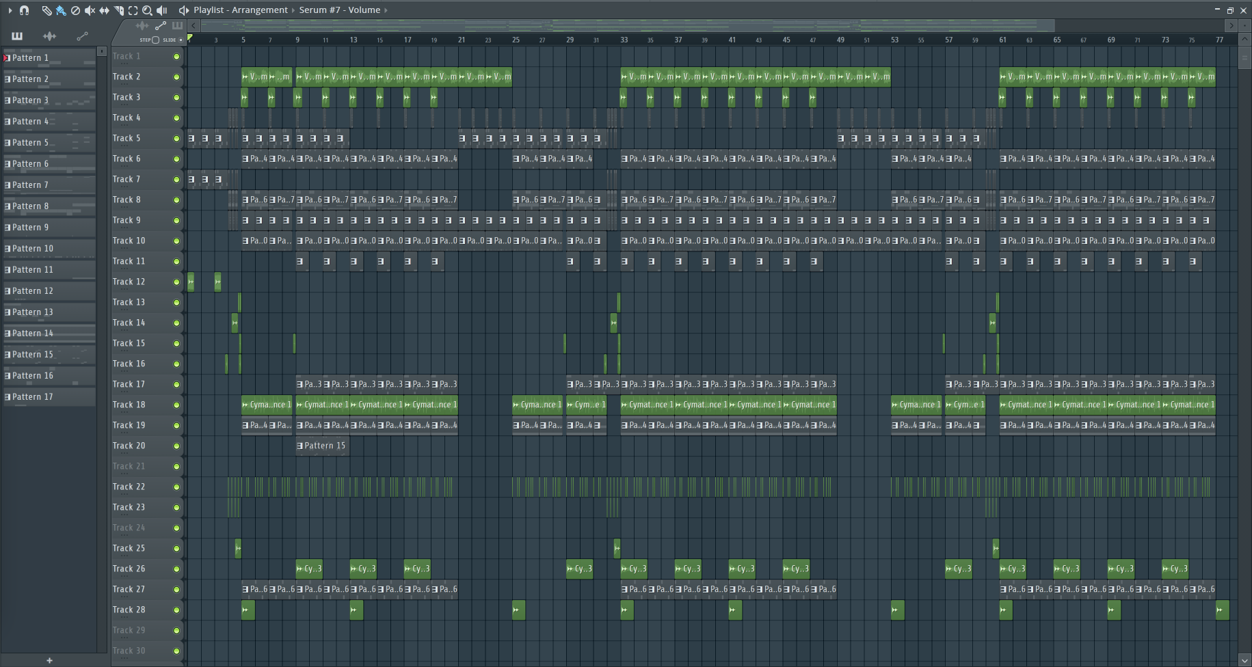Image resolution: width=1252 pixels, height=667 pixels.
Task: Click bar 33 on the timeline ruler
Action: click(x=624, y=40)
